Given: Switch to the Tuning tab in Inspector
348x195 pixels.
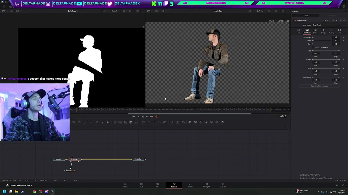Looking at the screenshot, I should 331,31.
